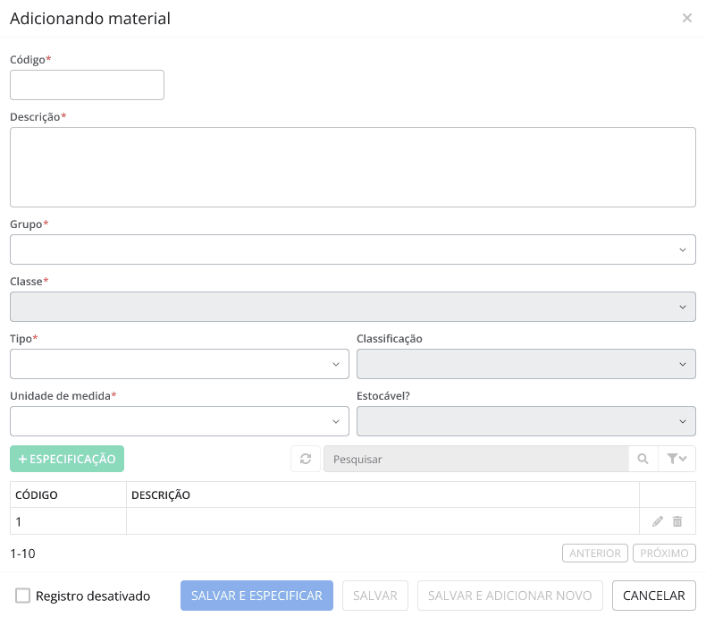Toggle the Registro desativado checkbox
The width and height of the screenshot is (706, 617).
[23, 596]
